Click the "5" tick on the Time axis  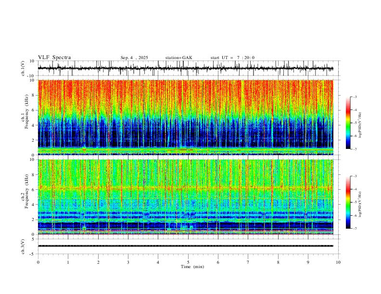pyautogui.click(x=188, y=262)
